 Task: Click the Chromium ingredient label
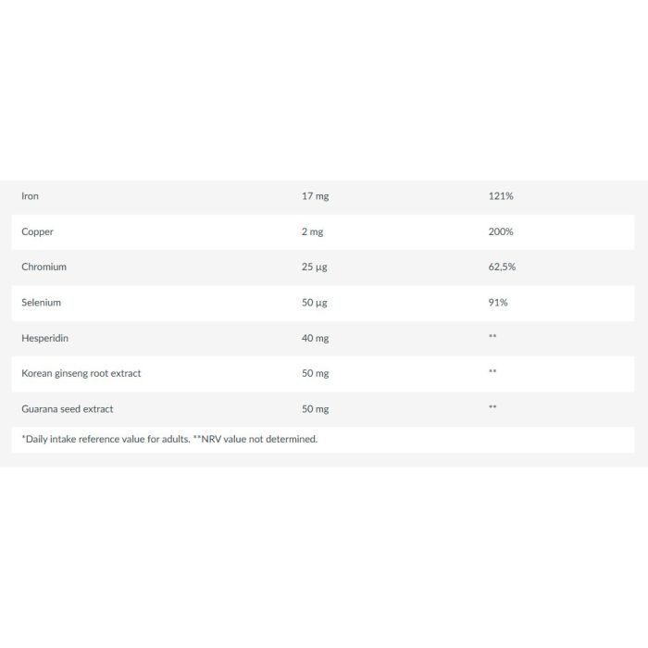tap(44, 267)
